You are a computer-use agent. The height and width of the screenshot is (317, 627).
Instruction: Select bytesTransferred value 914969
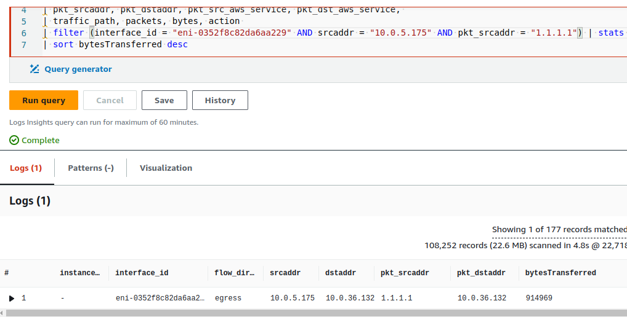click(x=539, y=298)
